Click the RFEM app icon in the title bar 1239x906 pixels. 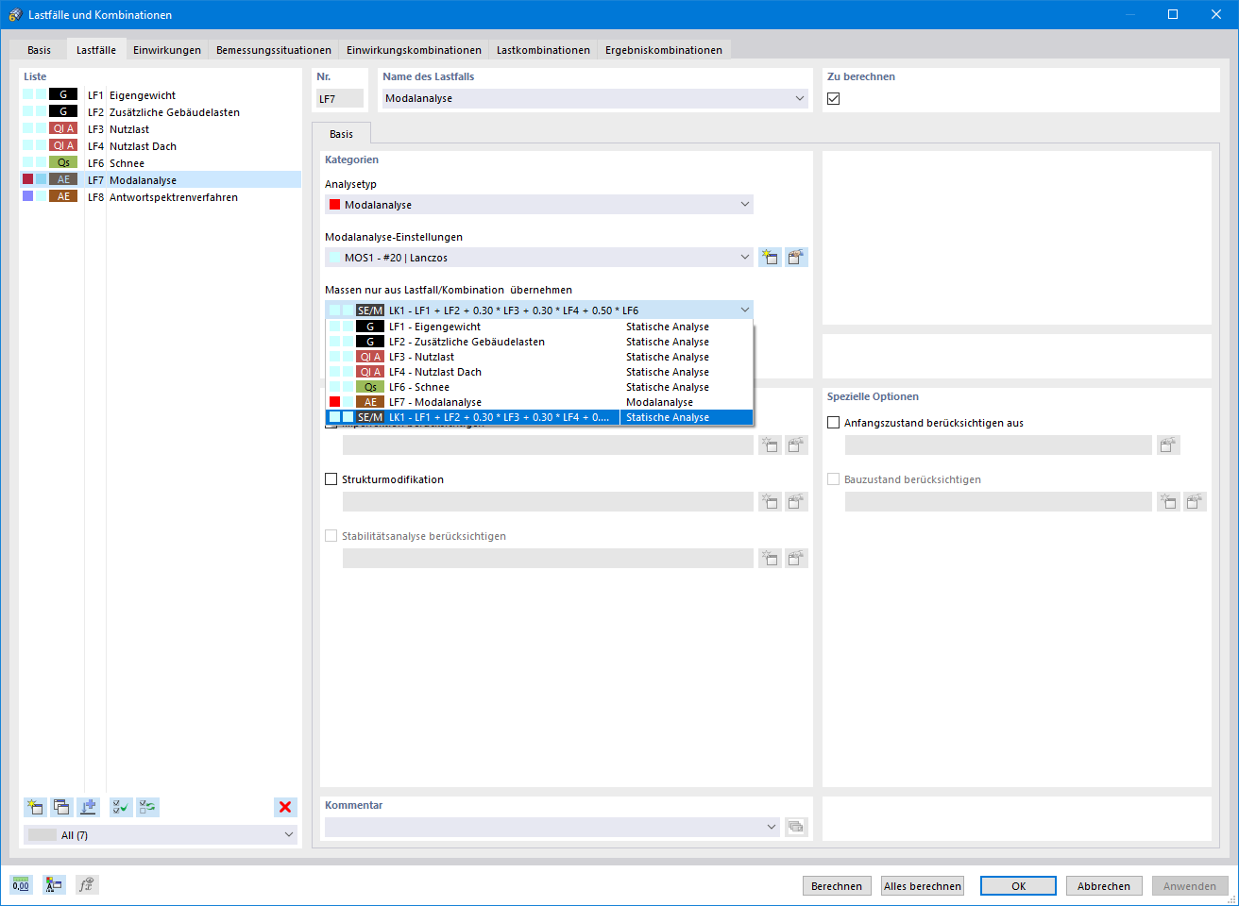[x=15, y=15]
